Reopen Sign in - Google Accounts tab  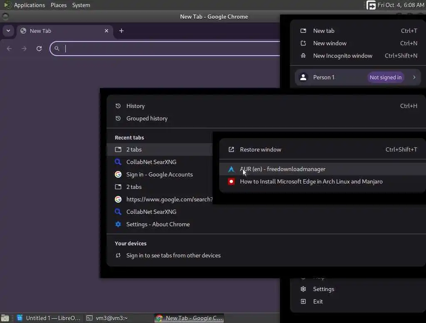coord(159,174)
